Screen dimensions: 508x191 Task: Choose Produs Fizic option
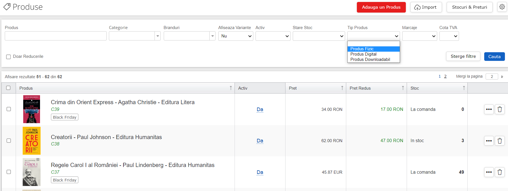click(x=373, y=49)
